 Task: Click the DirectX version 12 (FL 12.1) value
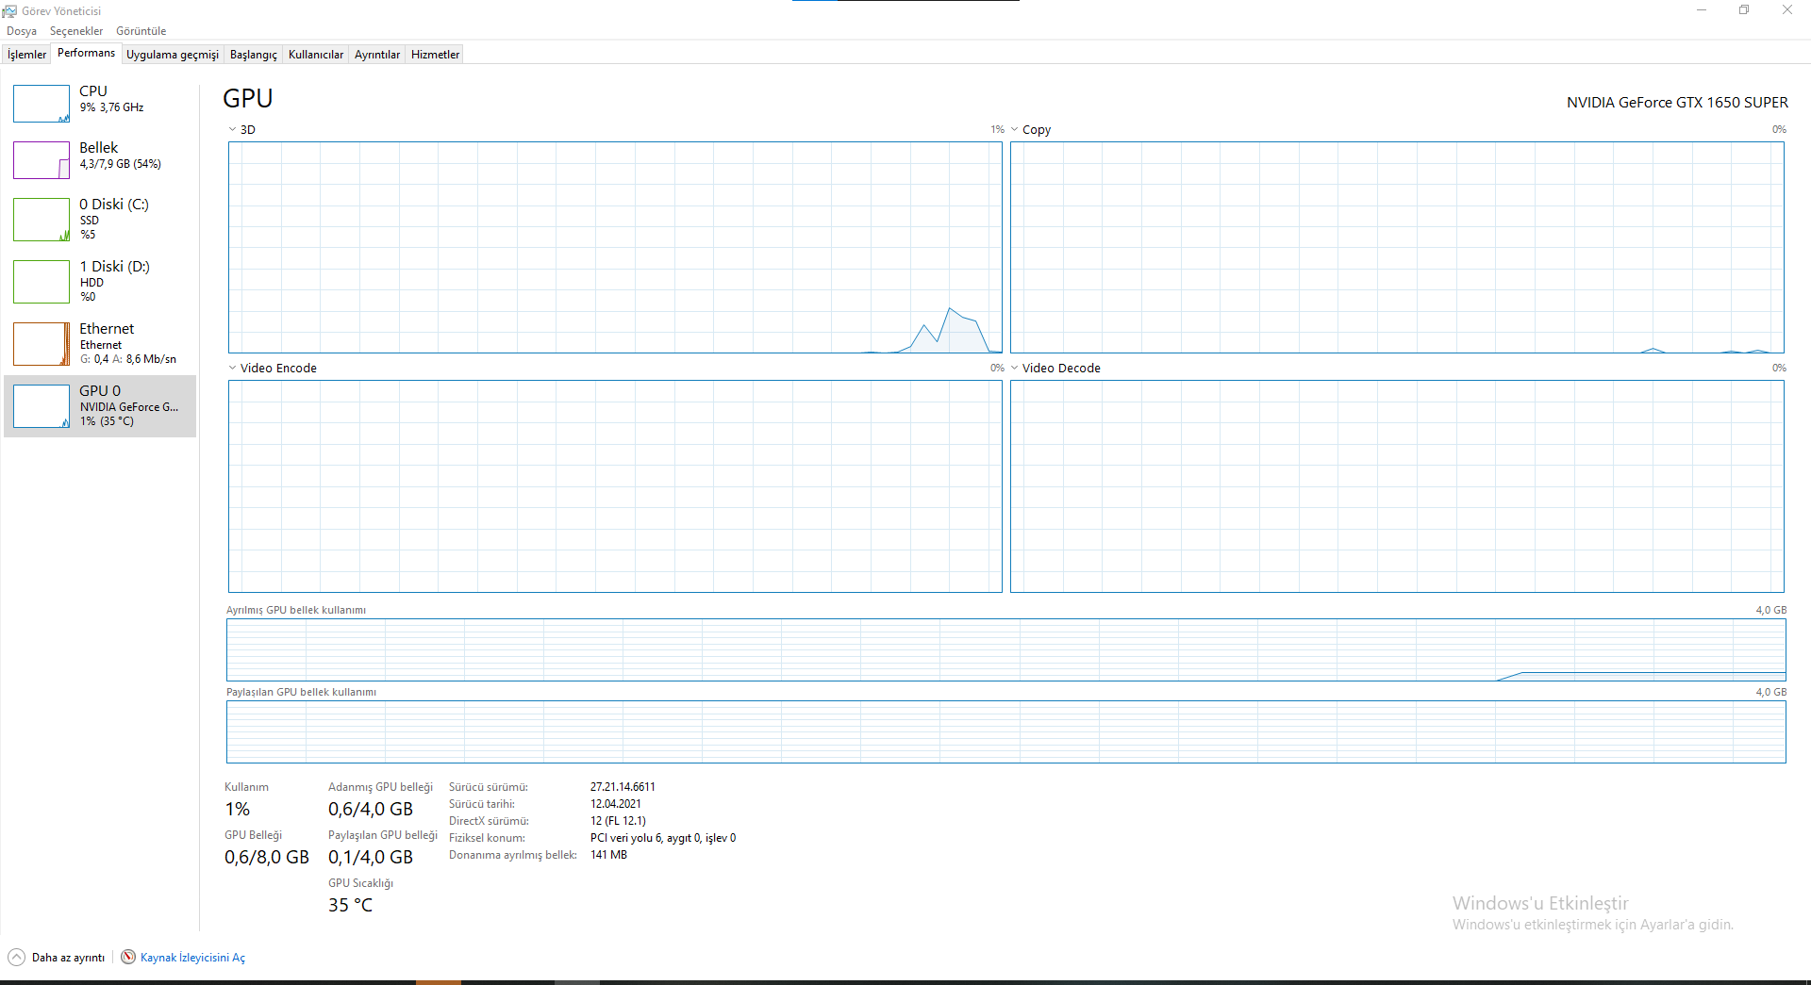618,821
